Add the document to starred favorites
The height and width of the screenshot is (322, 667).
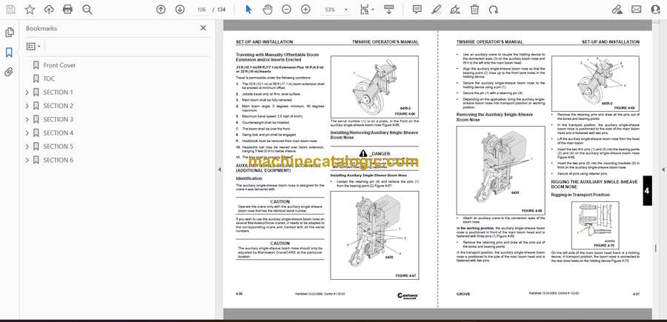(x=30, y=10)
